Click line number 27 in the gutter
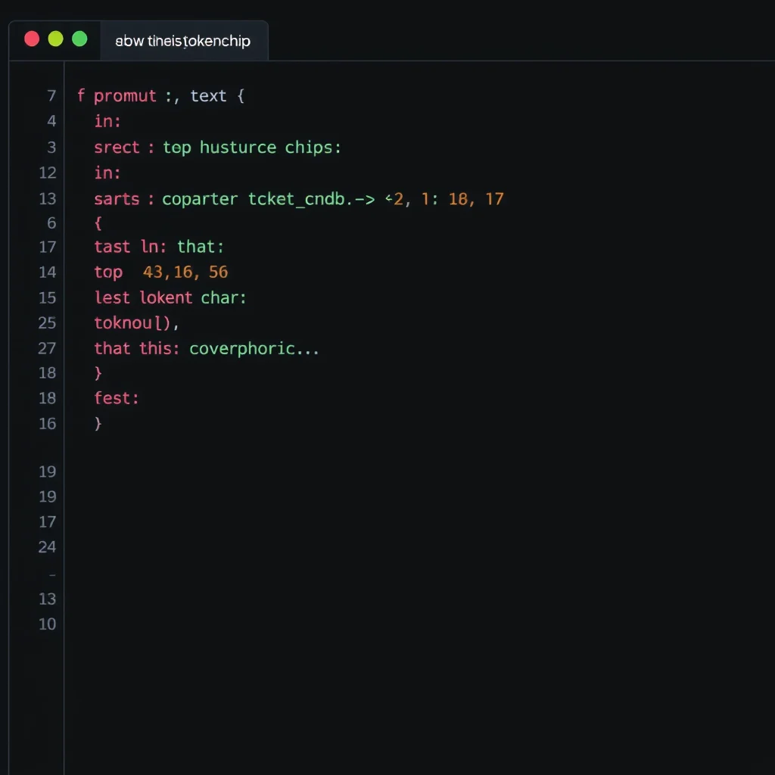The width and height of the screenshot is (775, 775). tap(48, 348)
